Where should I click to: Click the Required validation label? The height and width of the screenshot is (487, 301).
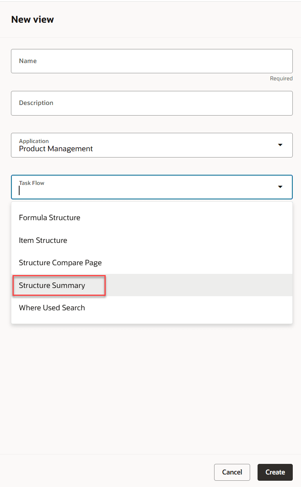coord(281,78)
